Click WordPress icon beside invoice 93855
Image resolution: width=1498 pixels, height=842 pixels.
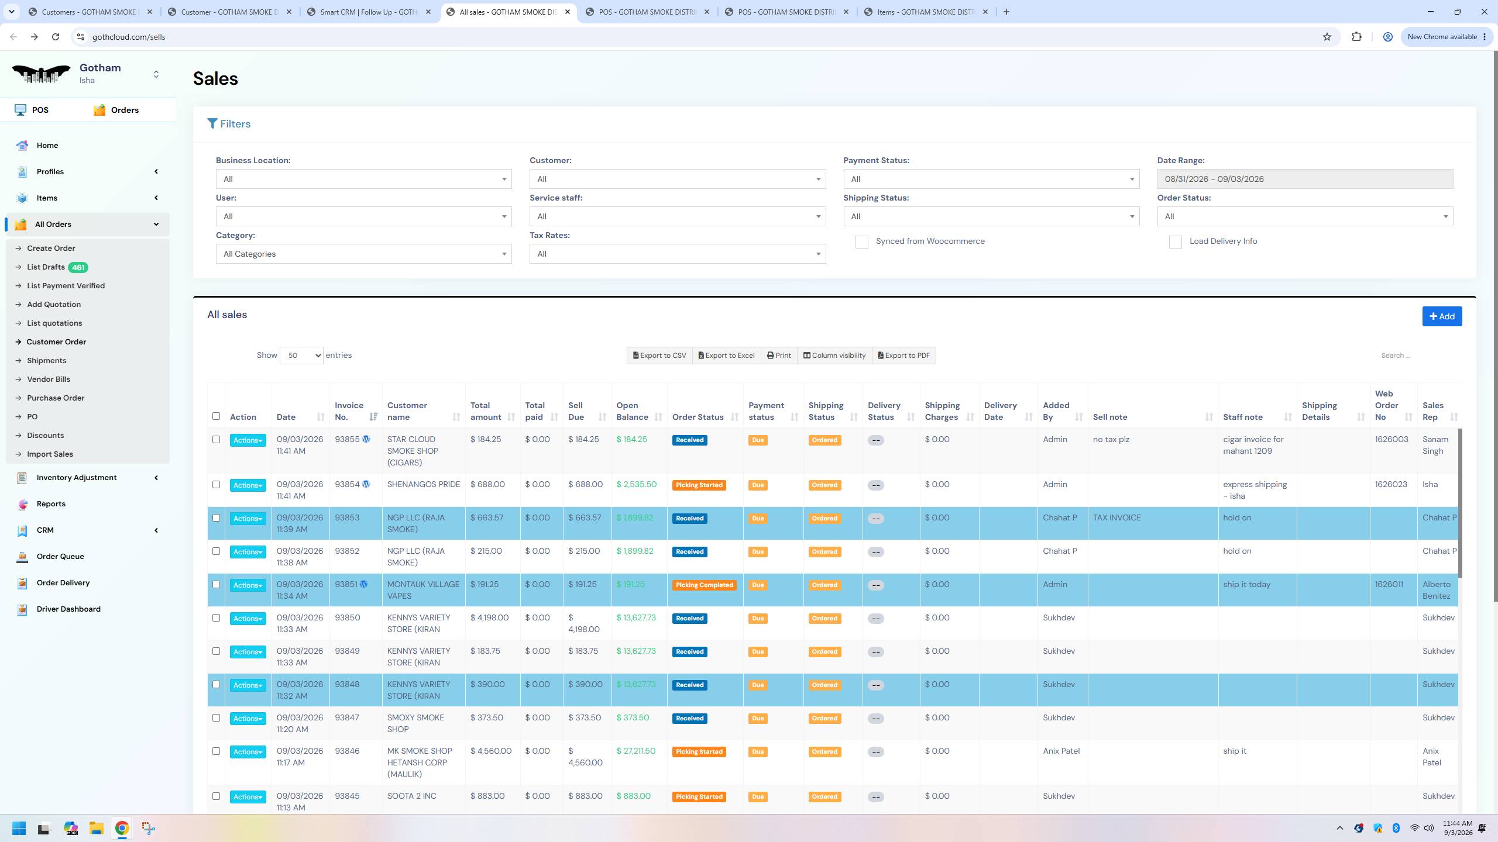pyautogui.click(x=366, y=440)
